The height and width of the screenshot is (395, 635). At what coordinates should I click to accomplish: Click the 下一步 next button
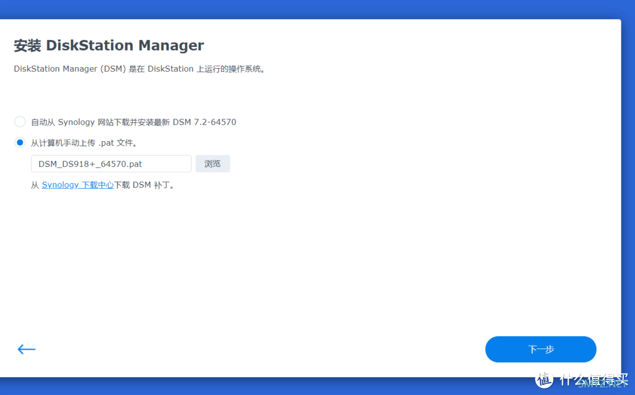point(541,349)
